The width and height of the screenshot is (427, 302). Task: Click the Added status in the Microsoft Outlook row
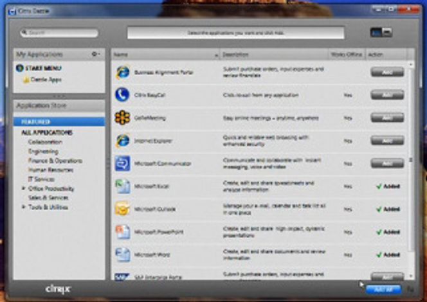tap(388, 209)
